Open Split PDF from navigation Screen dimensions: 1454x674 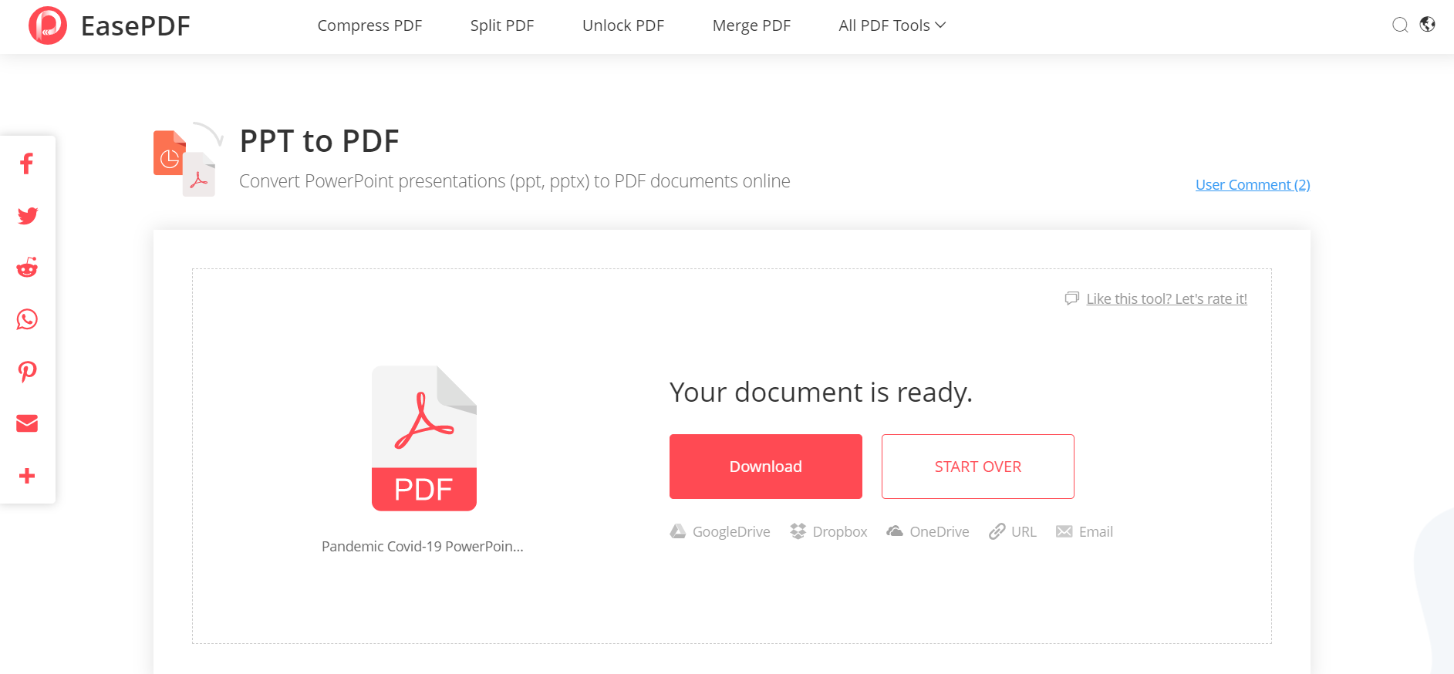[501, 25]
